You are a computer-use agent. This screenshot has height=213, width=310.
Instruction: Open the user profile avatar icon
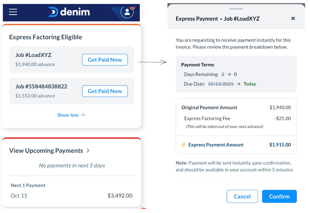tap(127, 12)
